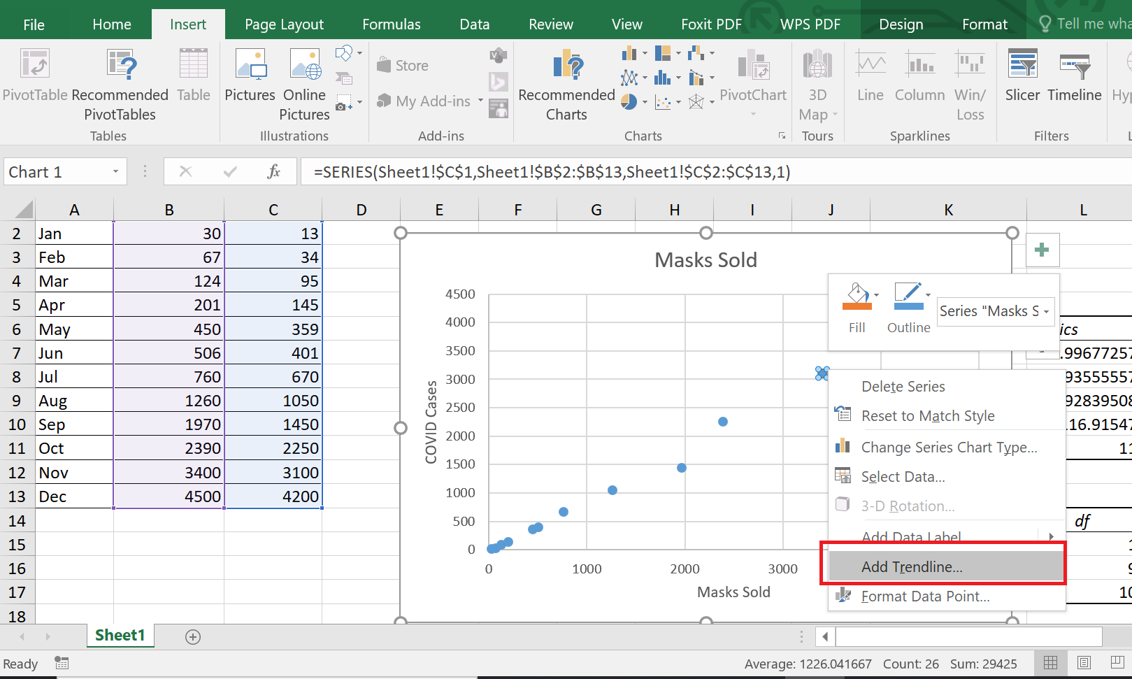
Task: Click the green Chart Elements plus button
Action: pos(1043,250)
